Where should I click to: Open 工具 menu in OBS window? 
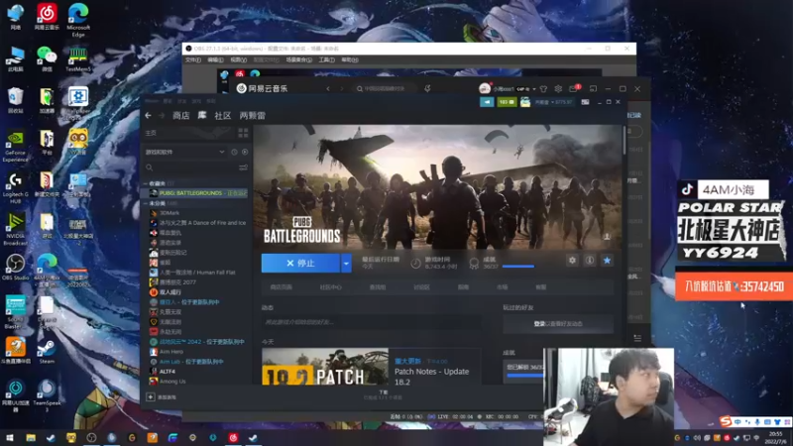[x=326, y=59]
